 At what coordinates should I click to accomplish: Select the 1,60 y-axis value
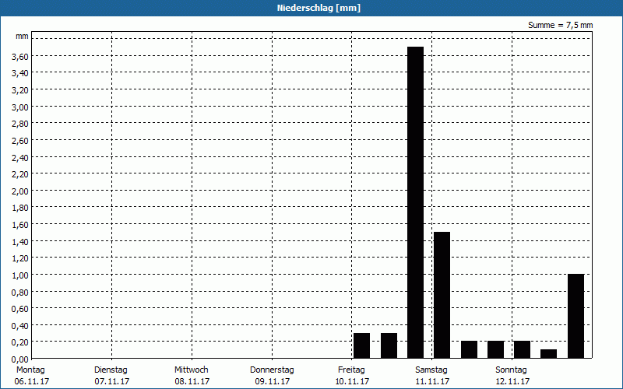[x=20, y=225]
